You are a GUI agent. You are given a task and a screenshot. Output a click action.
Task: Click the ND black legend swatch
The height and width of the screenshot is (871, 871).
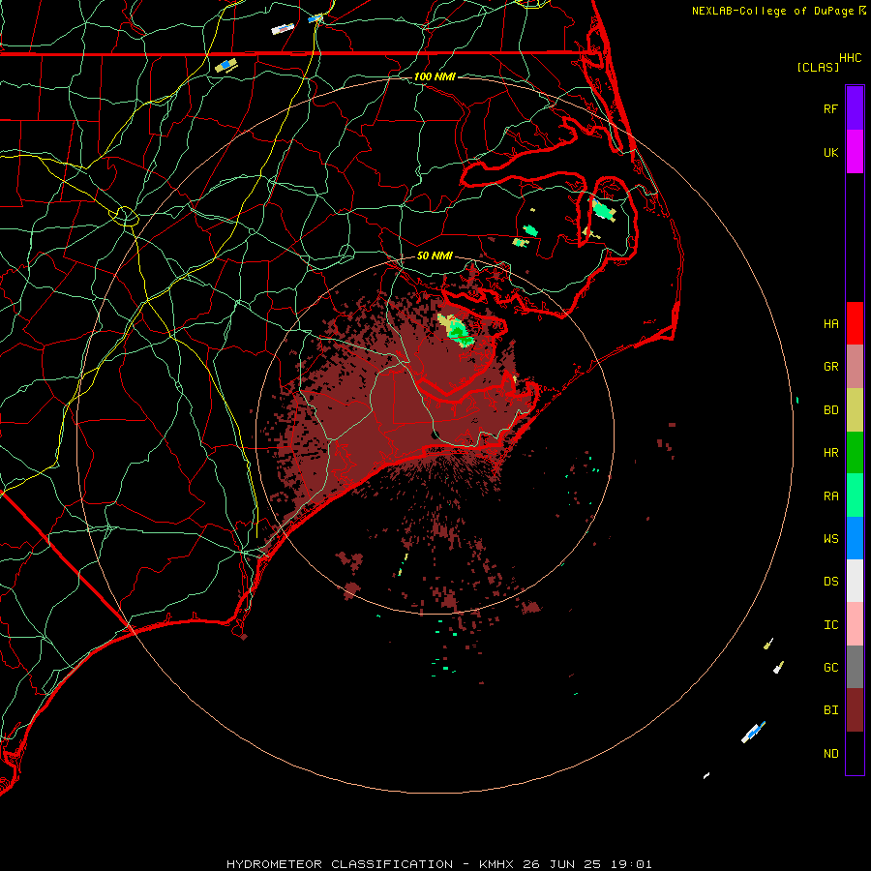coord(855,753)
